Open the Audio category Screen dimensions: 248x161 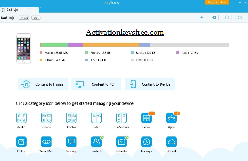point(21,118)
